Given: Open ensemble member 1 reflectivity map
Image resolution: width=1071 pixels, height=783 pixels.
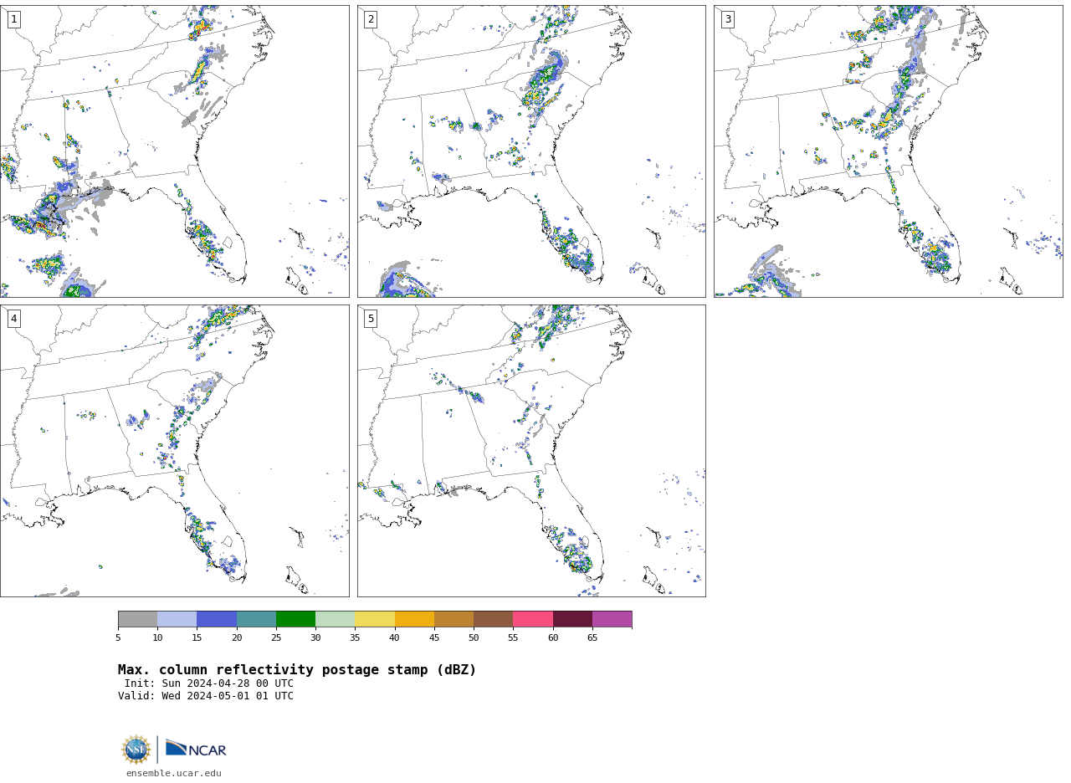Looking at the screenshot, I should [174, 151].
